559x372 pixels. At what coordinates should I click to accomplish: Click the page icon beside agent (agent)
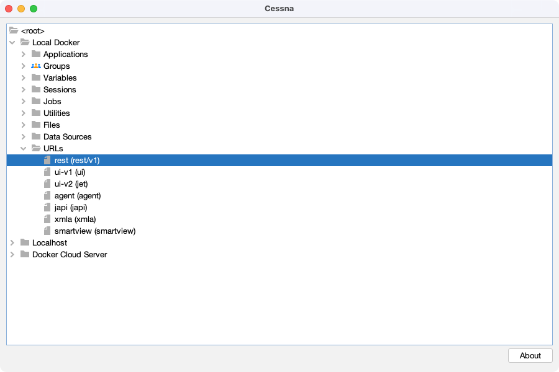tap(48, 195)
